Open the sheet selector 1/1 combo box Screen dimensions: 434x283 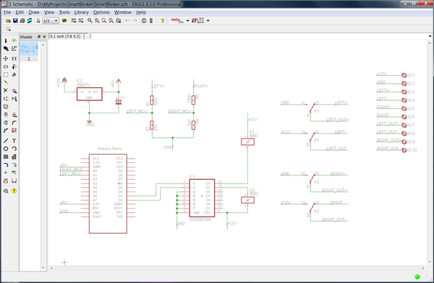pos(51,21)
